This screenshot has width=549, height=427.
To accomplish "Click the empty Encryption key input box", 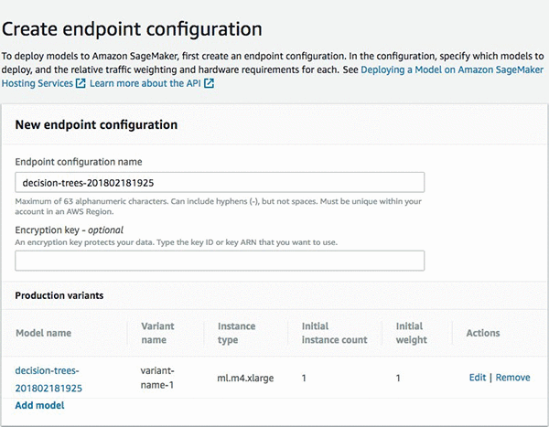I will click(220, 261).
